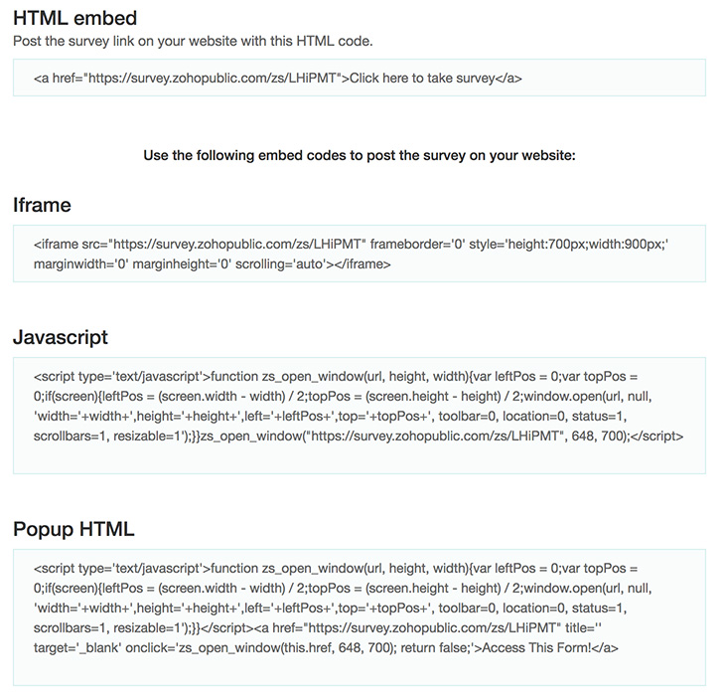Click first script line in Popup HTML box
This screenshot has height=699, width=724.
click(336, 568)
